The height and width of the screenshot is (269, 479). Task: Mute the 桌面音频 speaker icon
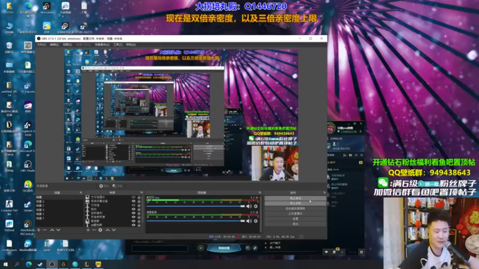(249, 221)
